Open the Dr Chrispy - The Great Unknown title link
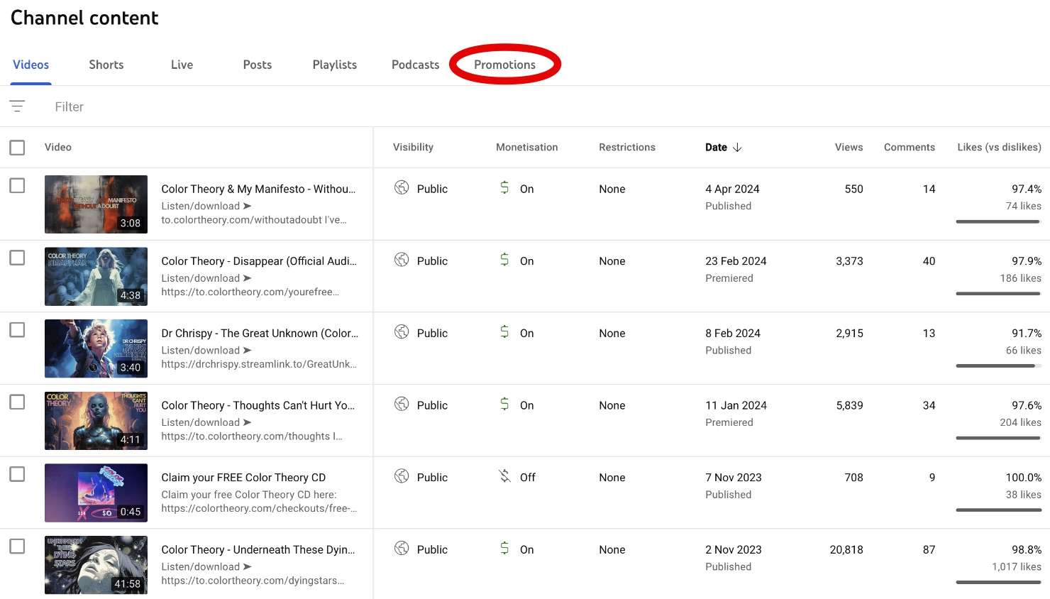 click(x=260, y=333)
